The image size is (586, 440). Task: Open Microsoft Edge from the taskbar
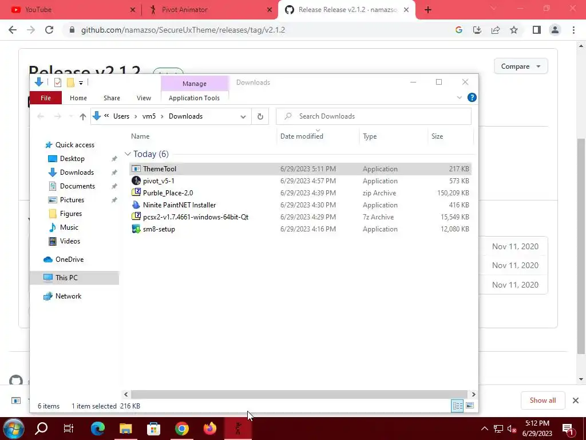[x=98, y=429]
